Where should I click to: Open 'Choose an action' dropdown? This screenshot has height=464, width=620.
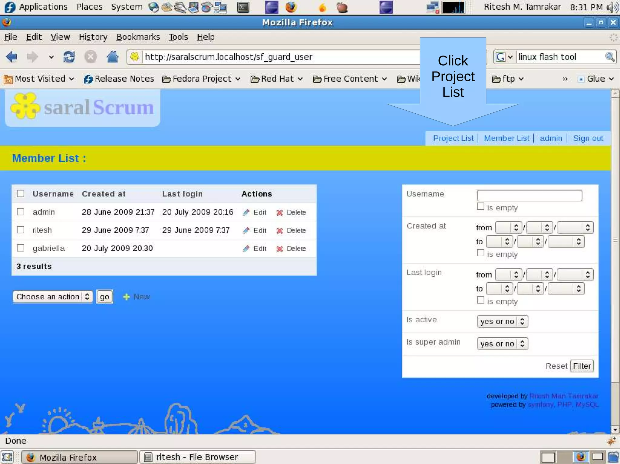coord(53,297)
